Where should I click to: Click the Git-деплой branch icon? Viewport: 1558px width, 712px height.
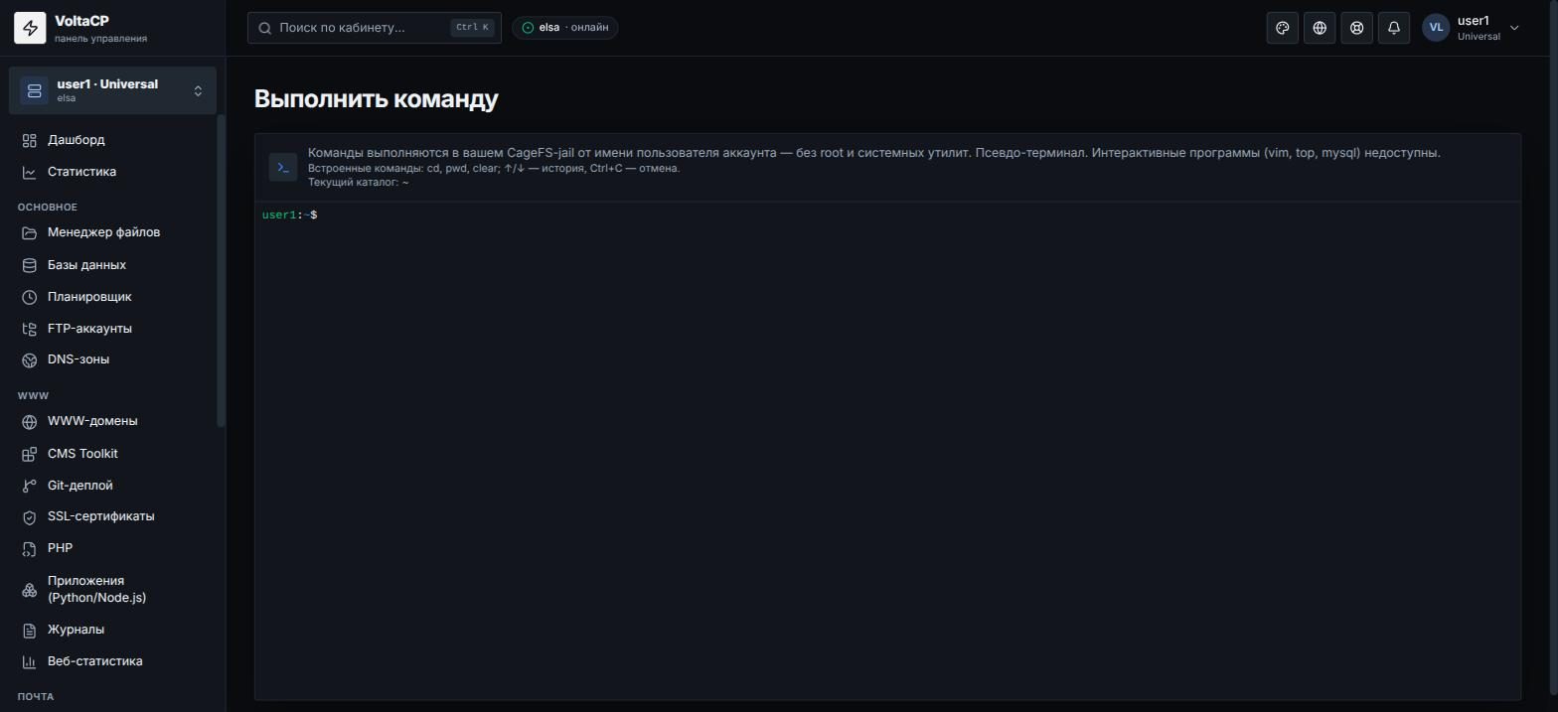click(x=30, y=486)
